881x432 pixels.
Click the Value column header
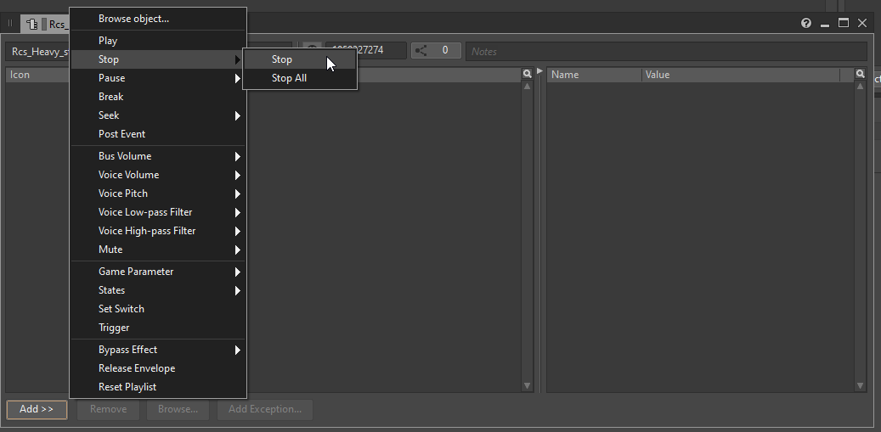pos(739,75)
